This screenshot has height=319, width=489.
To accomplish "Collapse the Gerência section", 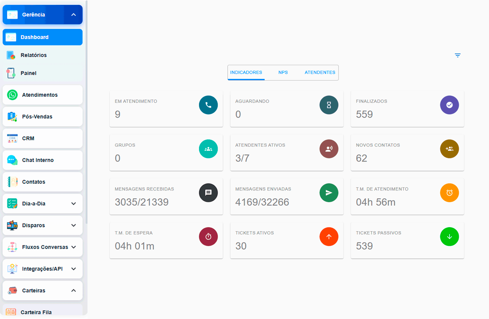I will pos(74,15).
